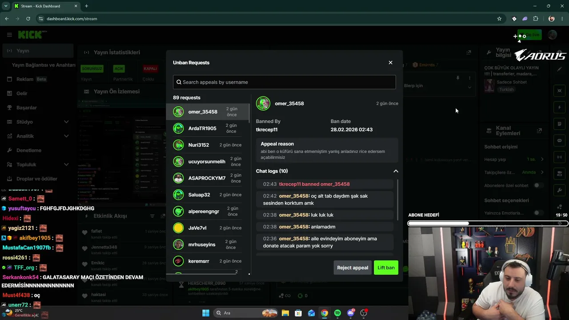Reload the dashboard page
Screen dimensions: 569x320
[x=28, y=19]
